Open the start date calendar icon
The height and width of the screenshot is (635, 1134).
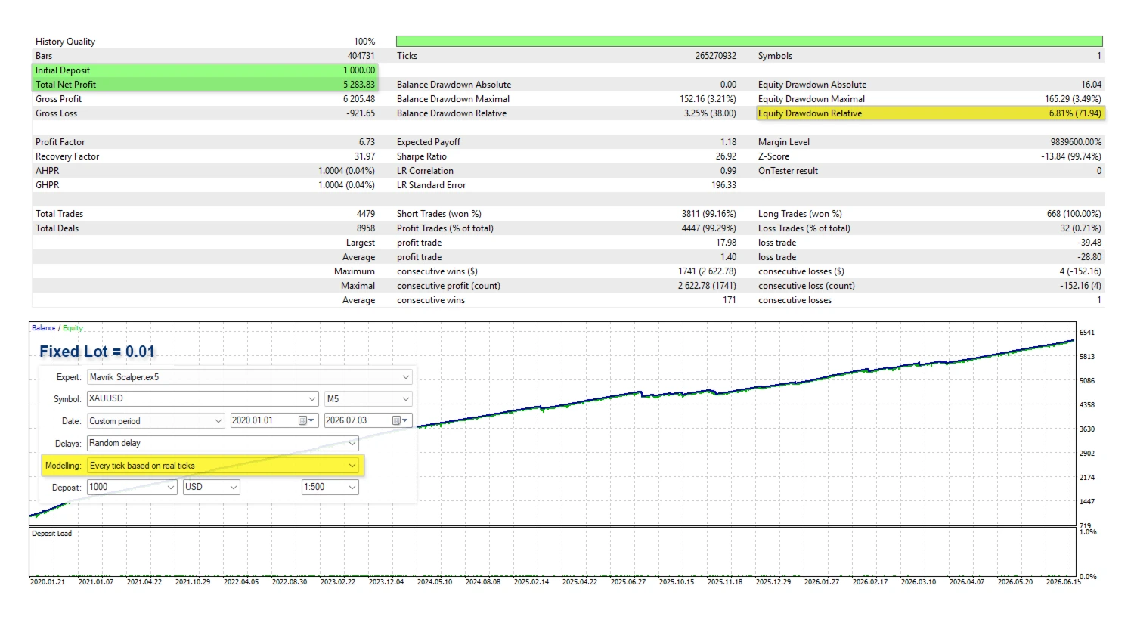(x=306, y=421)
